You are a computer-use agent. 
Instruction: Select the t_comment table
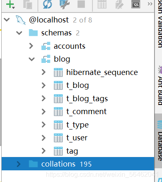87,112
